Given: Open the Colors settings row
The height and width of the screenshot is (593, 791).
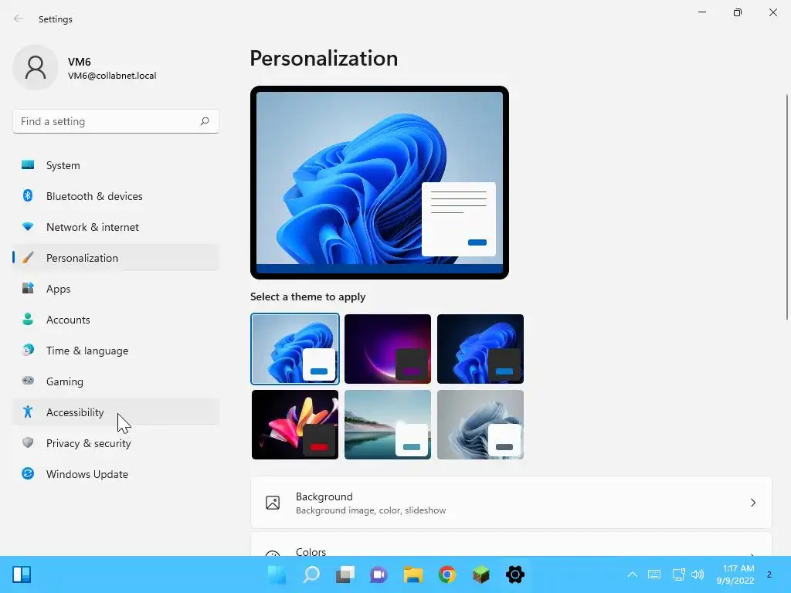Looking at the screenshot, I should (x=511, y=544).
